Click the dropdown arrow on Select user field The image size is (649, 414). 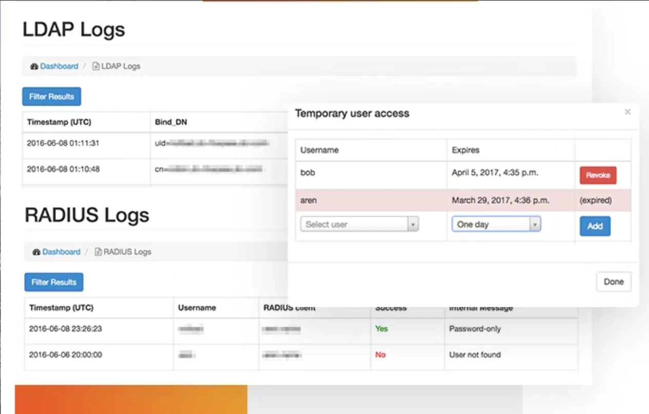(414, 224)
